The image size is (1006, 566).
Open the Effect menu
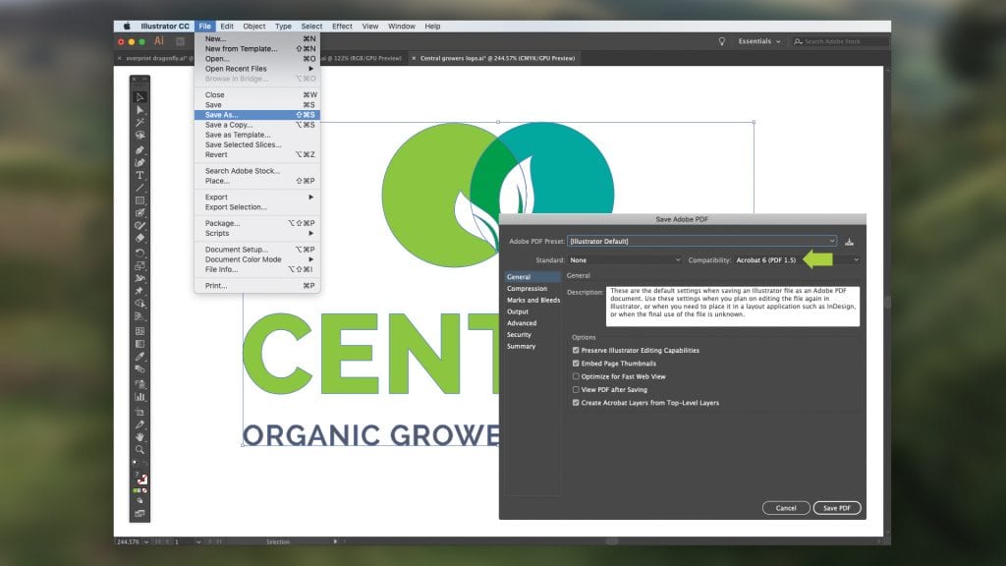342,27
